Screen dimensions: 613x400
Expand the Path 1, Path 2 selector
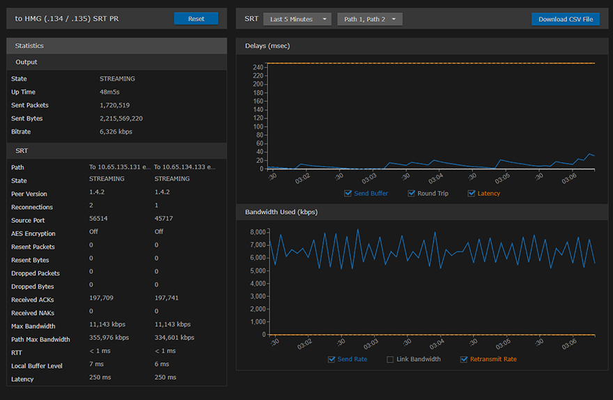pos(370,19)
